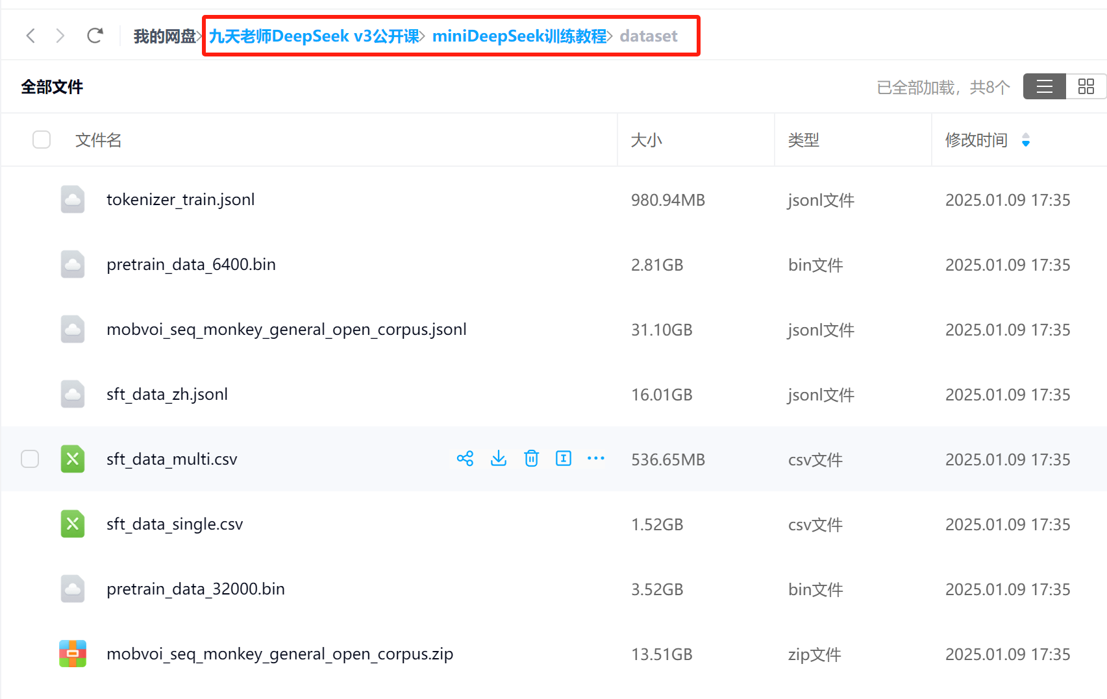
Task: Share the sft_data_multi.csv file
Action: click(465, 459)
